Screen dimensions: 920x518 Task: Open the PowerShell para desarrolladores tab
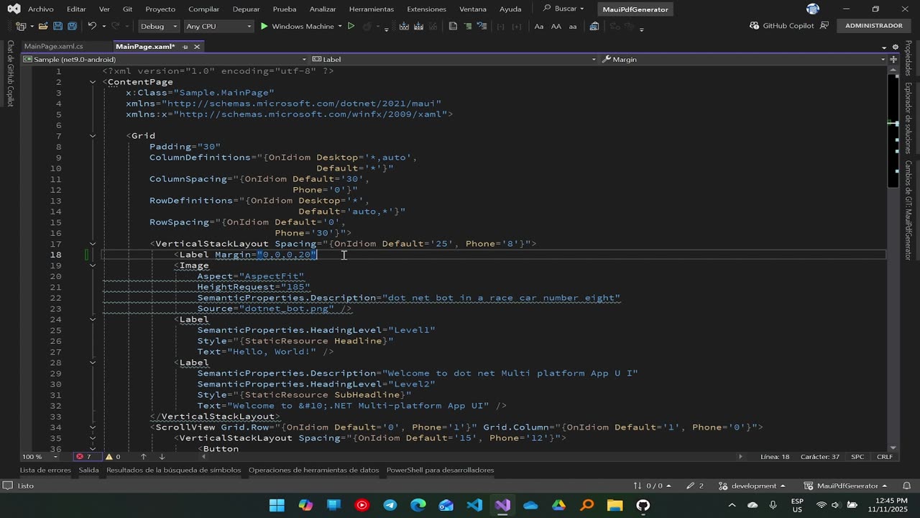(440, 470)
